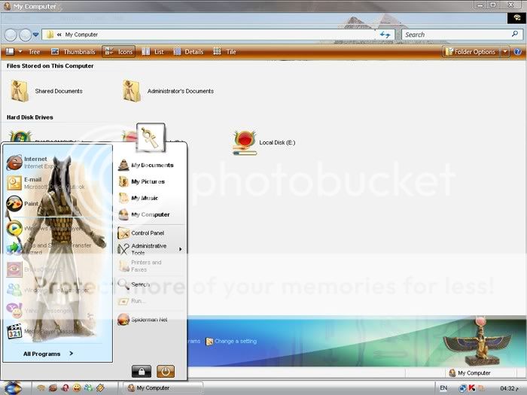Image resolution: width=527 pixels, height=395 pixels.
Task: Click the ankh user picture
Action: (x=151, y=138)
